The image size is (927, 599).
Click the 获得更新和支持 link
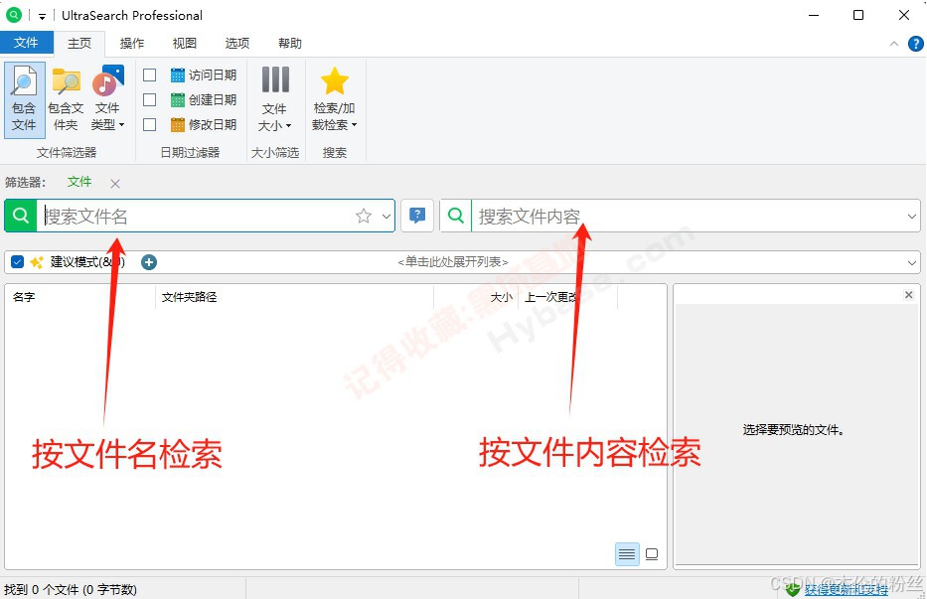tap(846, 589)
